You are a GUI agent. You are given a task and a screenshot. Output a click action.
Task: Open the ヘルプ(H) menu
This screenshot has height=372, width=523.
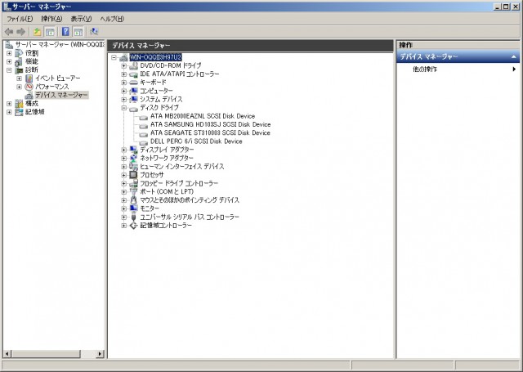112,18
